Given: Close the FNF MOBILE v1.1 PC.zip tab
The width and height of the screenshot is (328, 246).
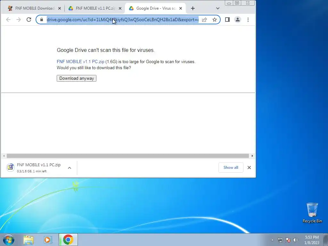Looking at the screenshot, I should coord(120,8).
